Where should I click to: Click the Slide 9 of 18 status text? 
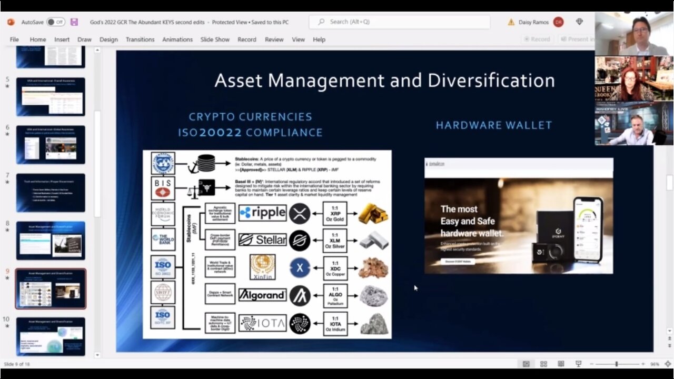[x=17, y=364]
